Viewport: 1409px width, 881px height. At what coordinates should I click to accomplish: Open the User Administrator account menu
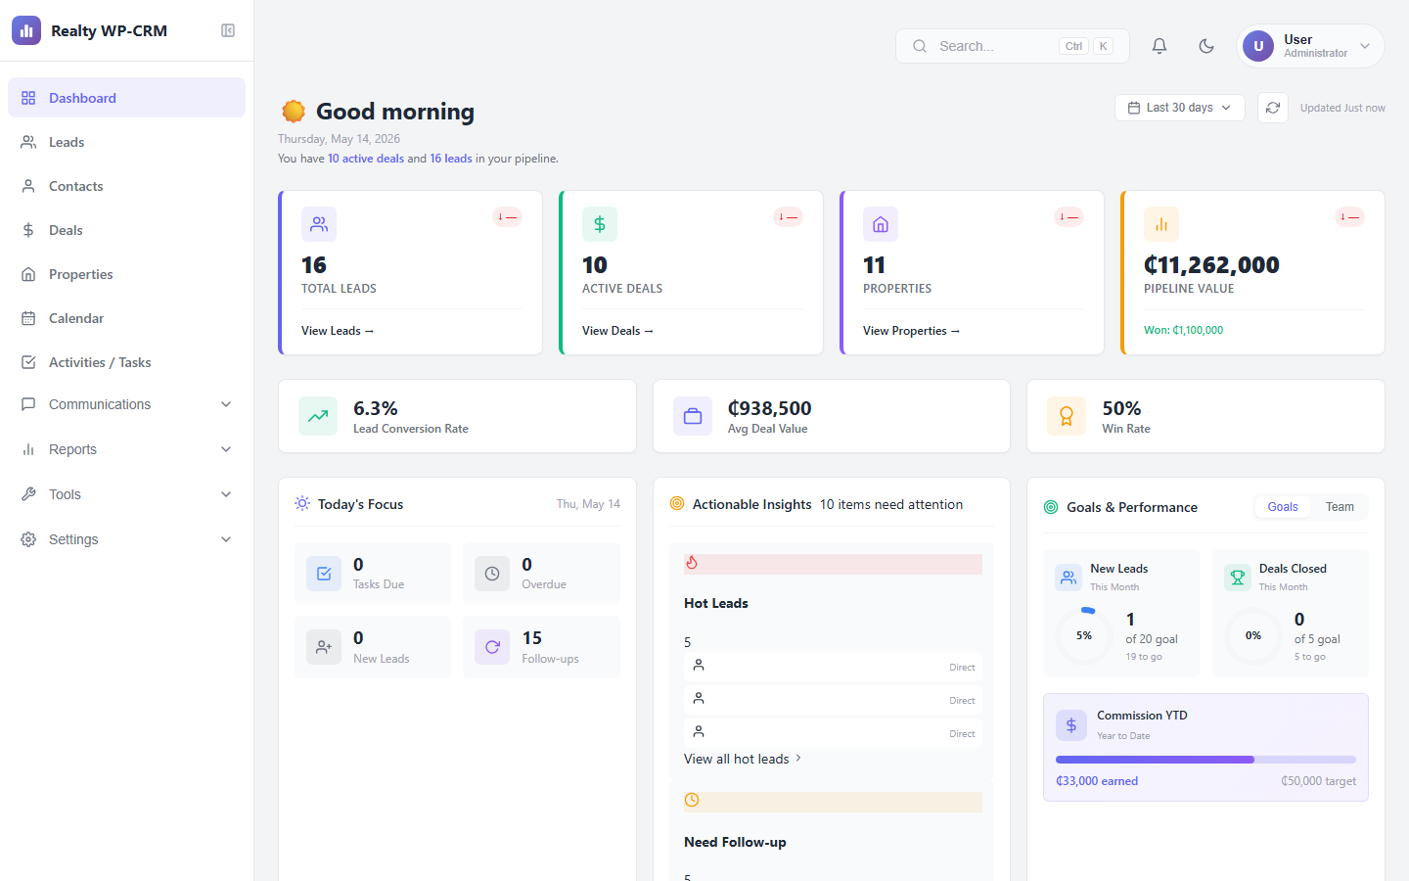click(x=1311, y=46)
